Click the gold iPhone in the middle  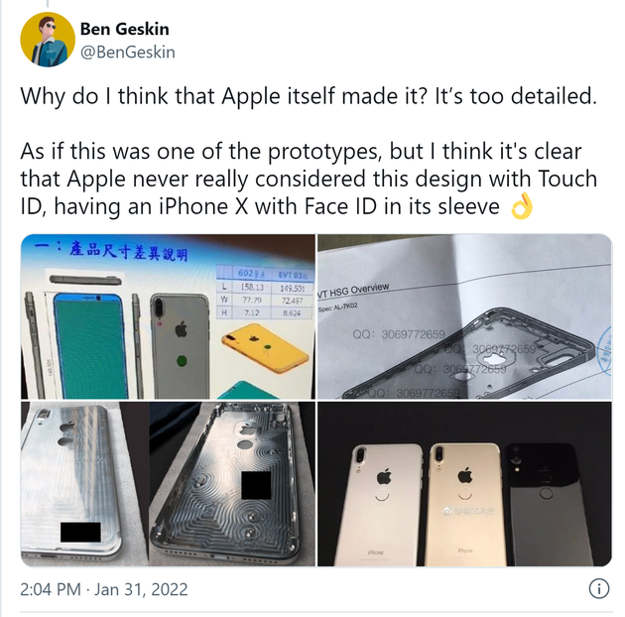(x=465, y=504)
